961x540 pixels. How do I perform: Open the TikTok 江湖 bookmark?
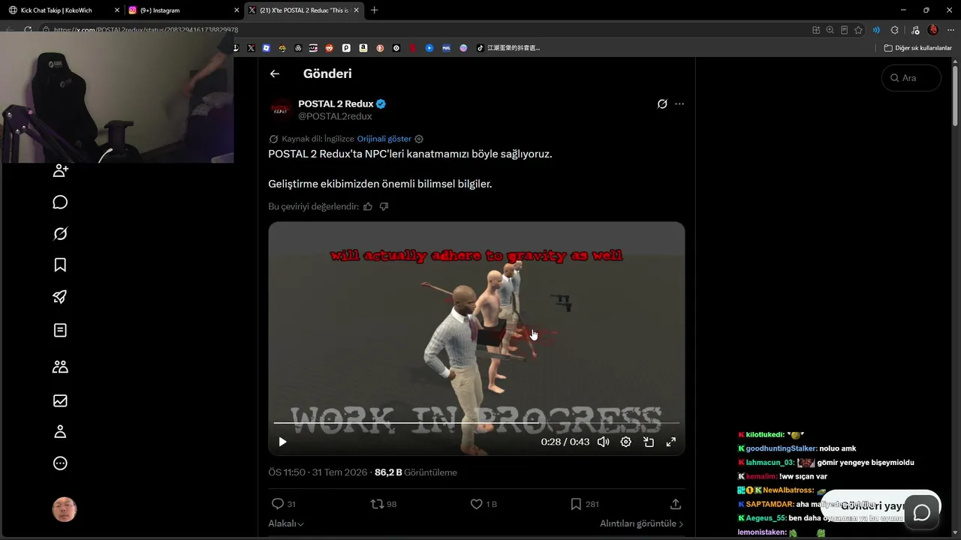tap(508, 48)
